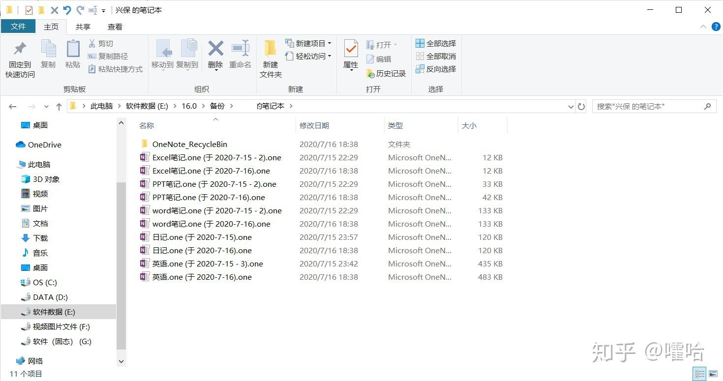Open the Copy to menu
Screen dimensions: 723x381
(x=187, y=55)
